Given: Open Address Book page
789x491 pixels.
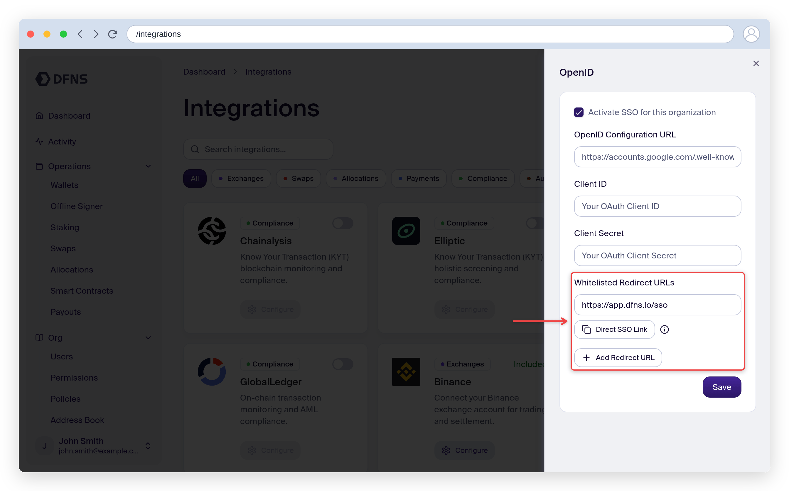Looking at the screenshot, I should click(x=77, y=420).
